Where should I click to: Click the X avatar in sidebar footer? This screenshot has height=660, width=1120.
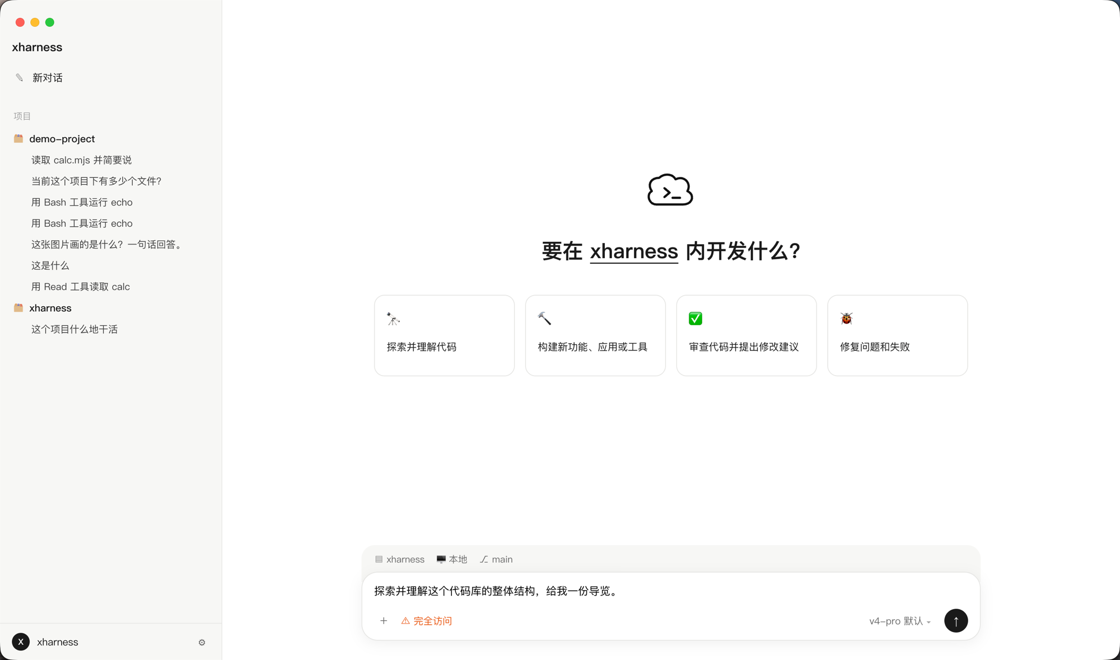tap(21, 642)
